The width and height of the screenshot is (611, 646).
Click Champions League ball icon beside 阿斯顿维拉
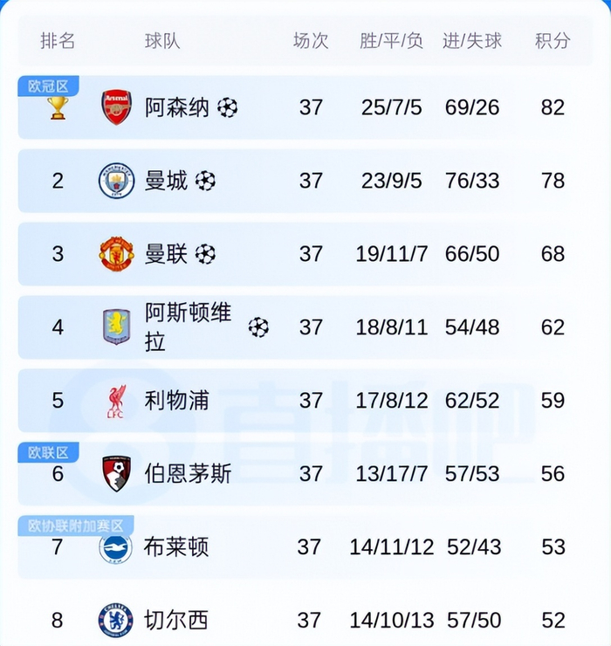pos(258,327)
